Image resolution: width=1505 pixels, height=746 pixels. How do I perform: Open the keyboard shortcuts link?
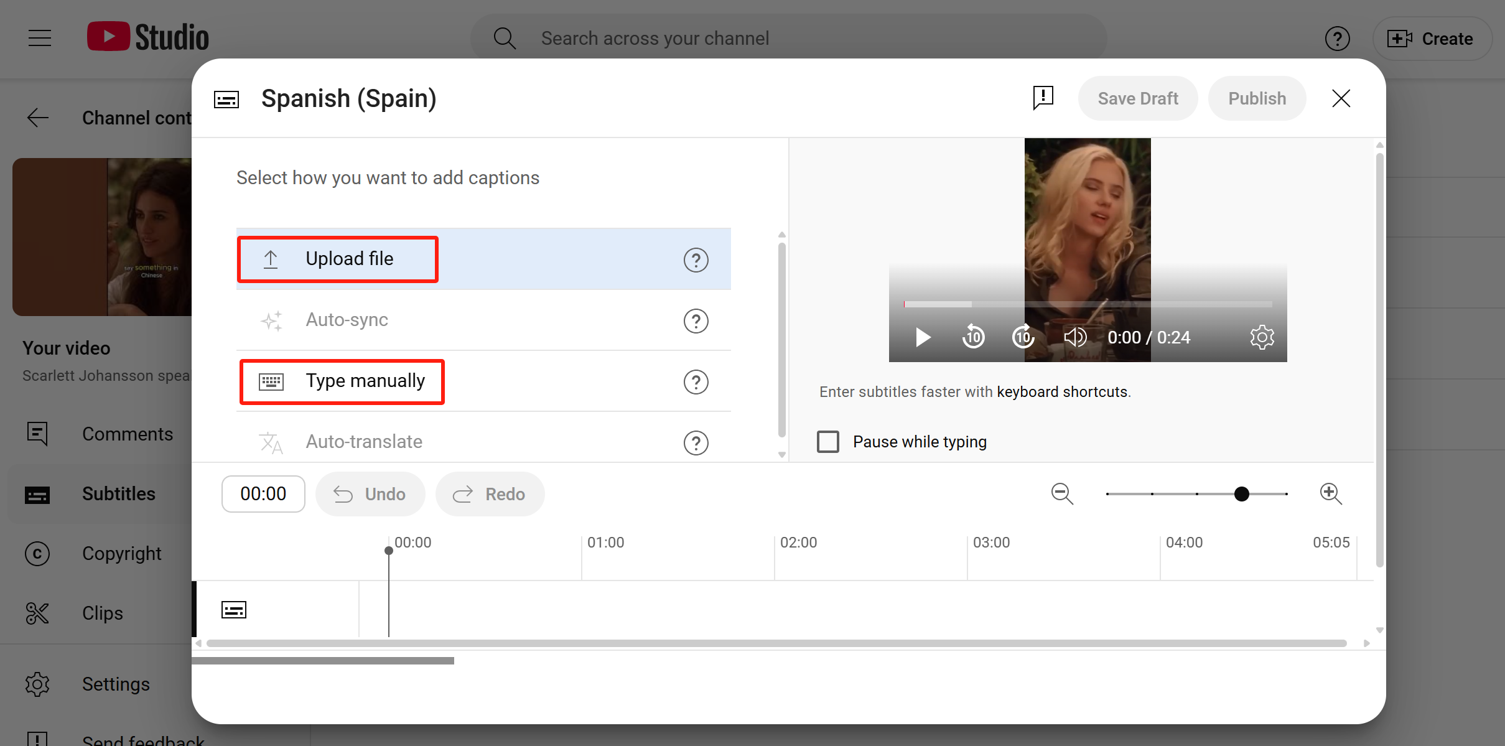click(1062, 392)
